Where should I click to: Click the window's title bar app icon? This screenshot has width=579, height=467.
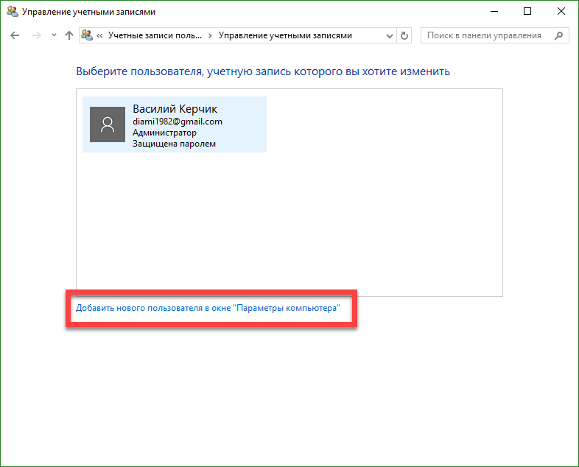(12, 12)
